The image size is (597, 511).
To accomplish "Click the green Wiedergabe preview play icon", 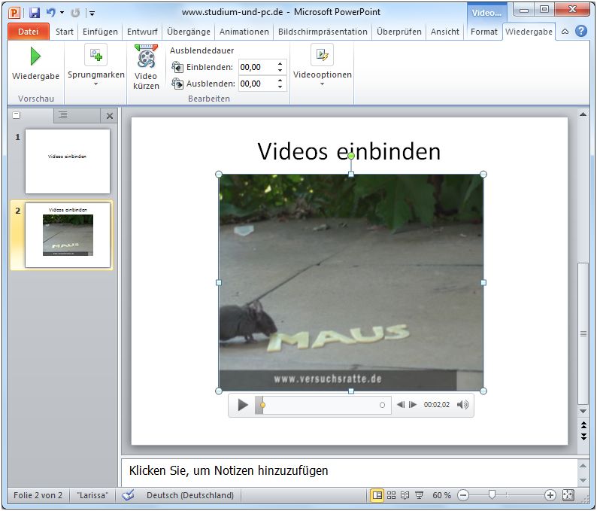I will pyautogui.click(x=35, y=56).
